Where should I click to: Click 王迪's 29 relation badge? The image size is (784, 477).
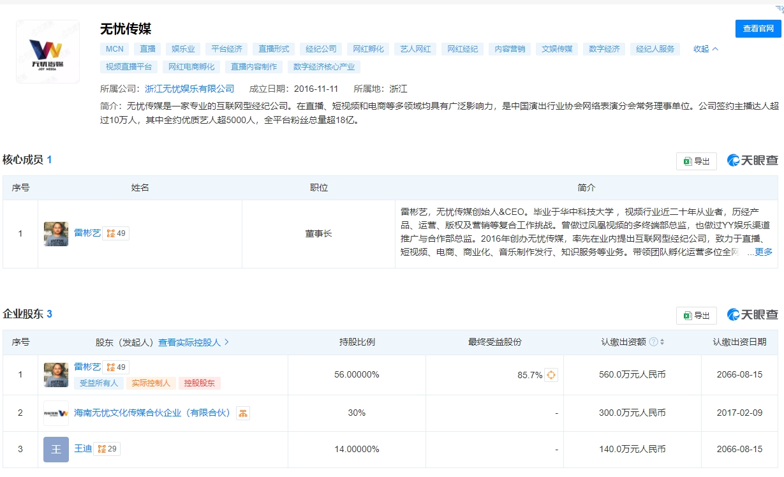tap(107, 449)
